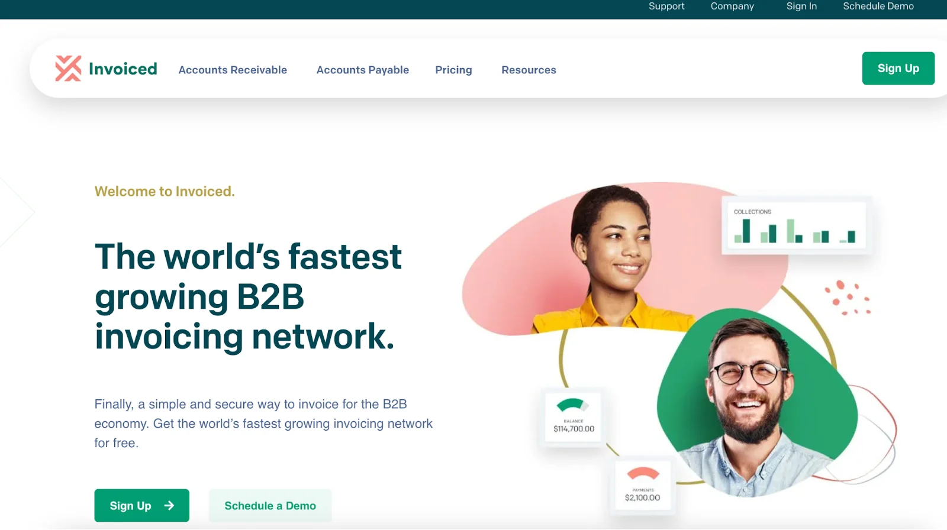Click the Schedule a Demo button

click(x=270, y=505)
